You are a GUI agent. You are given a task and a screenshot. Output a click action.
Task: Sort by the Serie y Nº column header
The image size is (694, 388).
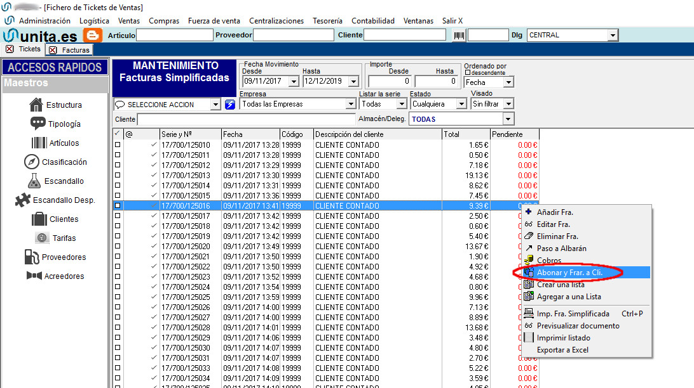tap(190, 134)
